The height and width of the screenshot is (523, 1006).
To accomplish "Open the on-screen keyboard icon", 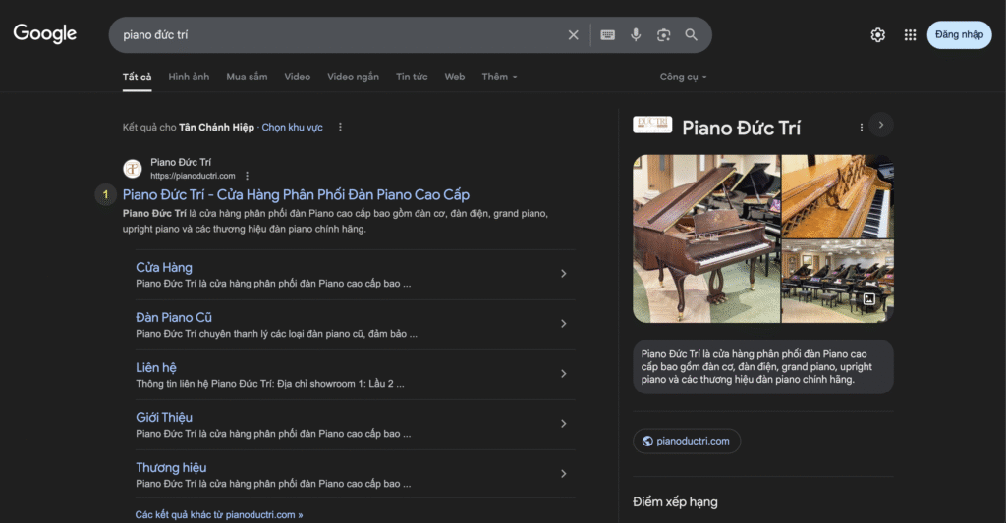I will pyautogui.click(x=607, y=35).
